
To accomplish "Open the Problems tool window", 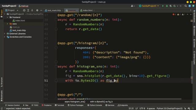I will tap(46, 105).
